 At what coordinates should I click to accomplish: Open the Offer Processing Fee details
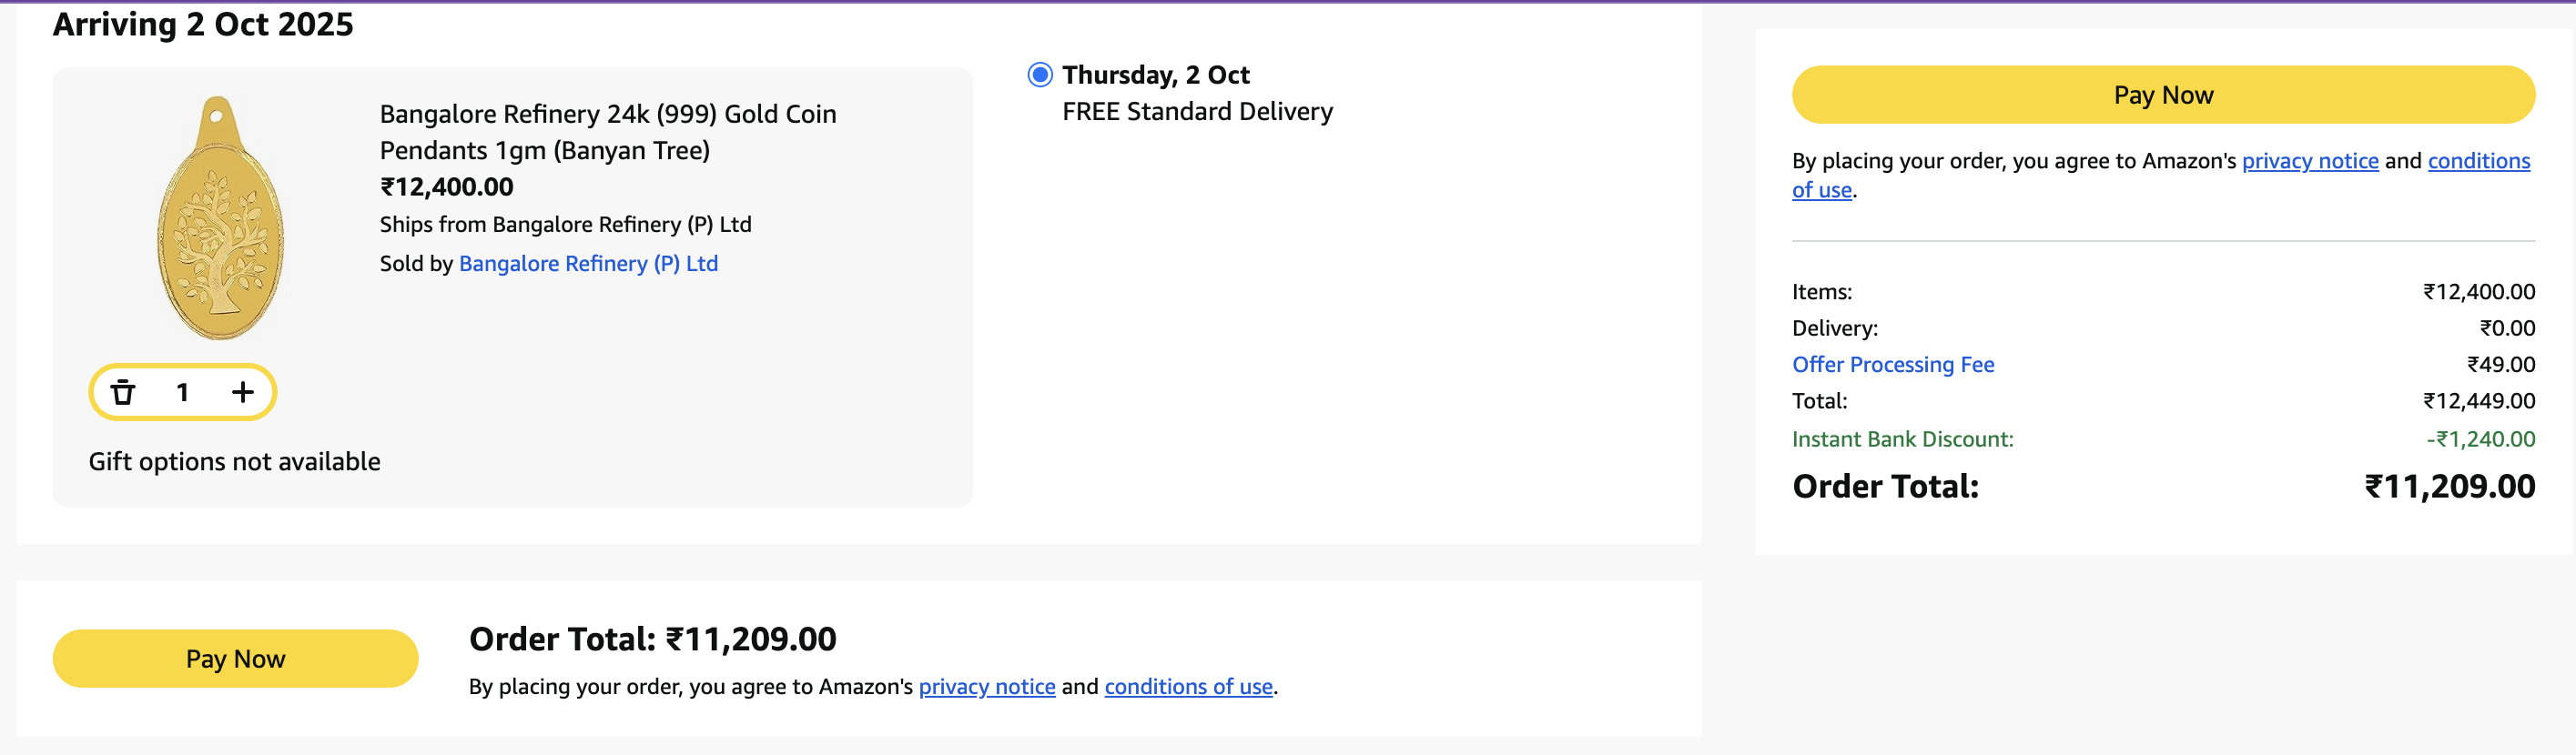click(x=1892, y=365)
